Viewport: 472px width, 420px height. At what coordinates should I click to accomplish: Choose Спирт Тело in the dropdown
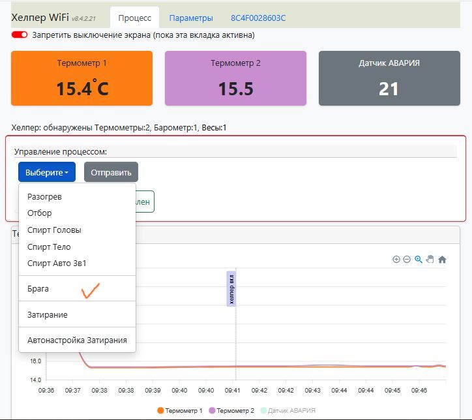pyautogui.click(x=77, y=247)
